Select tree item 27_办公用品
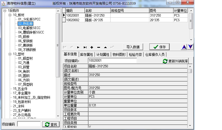The image size is (222, 130). [22, 115]
